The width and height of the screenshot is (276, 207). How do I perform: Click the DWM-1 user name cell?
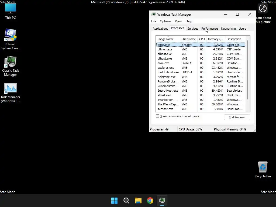[187, 63]
